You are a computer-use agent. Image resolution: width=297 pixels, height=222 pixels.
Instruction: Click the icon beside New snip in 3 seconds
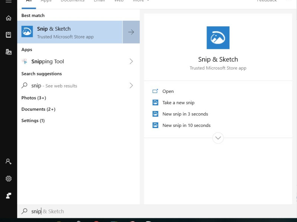(x=155, y=114)
